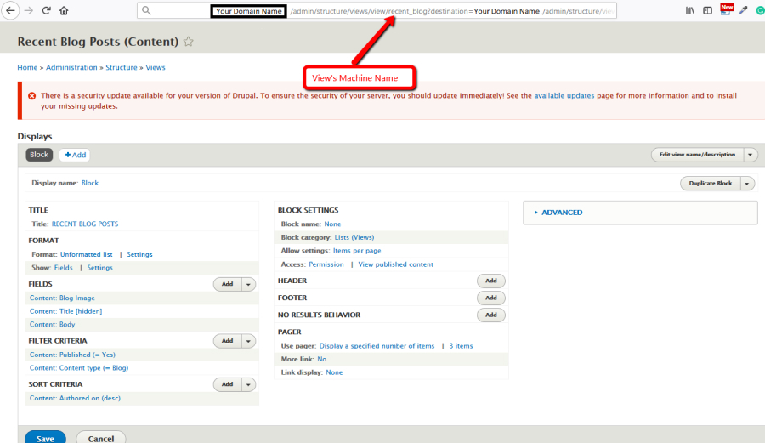Open the available updates link
Screen dimensions: 765x443
point(564,95)
